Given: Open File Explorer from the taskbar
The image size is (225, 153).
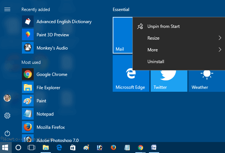Looking at the screenshot, I should (x=46, y=147).
